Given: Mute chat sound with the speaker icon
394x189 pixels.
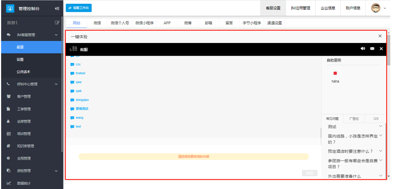Looking at the screenshot, I should pyautogui.click(x=363, y=49).
